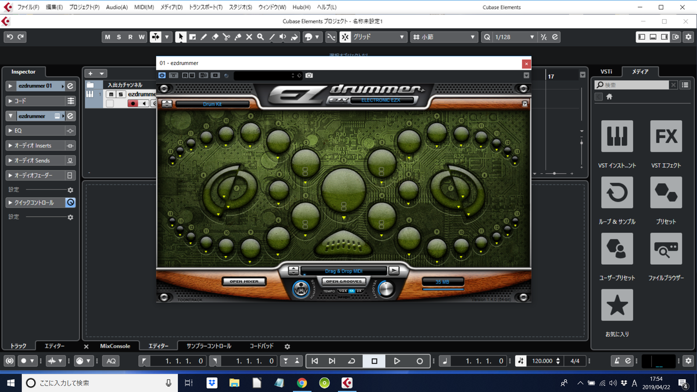Click OPEN GROOVES in EZdrummer

(x=344, y=282)
